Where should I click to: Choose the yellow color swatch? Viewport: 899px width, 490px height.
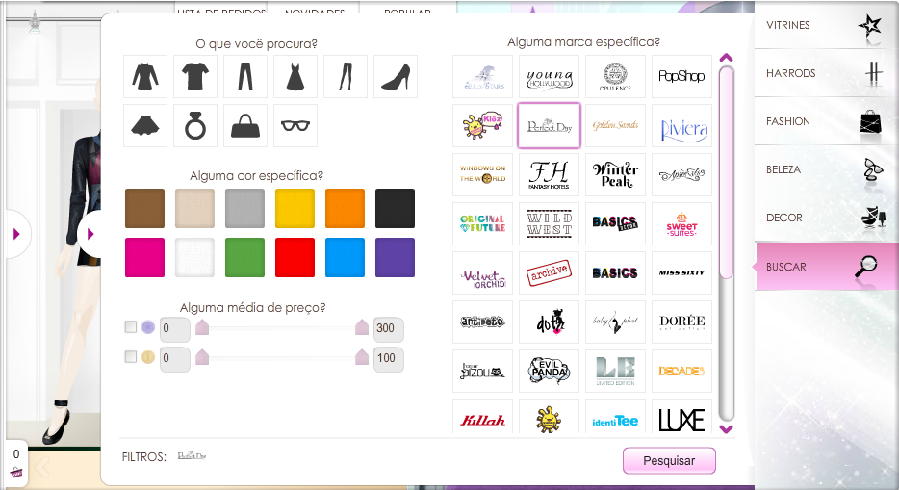coord(295,209)
